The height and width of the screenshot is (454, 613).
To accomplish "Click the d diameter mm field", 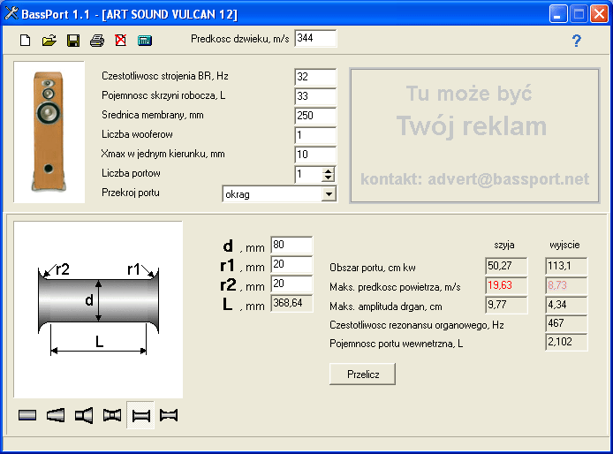I will pyautogui.click(x=291, y=246).
